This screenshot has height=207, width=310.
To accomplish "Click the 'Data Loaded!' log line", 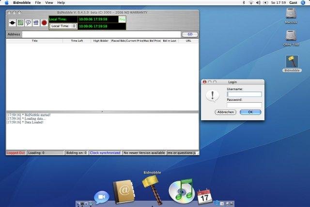I will click(x=25, y=123).
